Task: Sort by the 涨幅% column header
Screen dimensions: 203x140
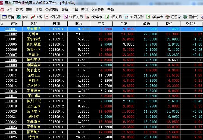Action: [192, 24]
